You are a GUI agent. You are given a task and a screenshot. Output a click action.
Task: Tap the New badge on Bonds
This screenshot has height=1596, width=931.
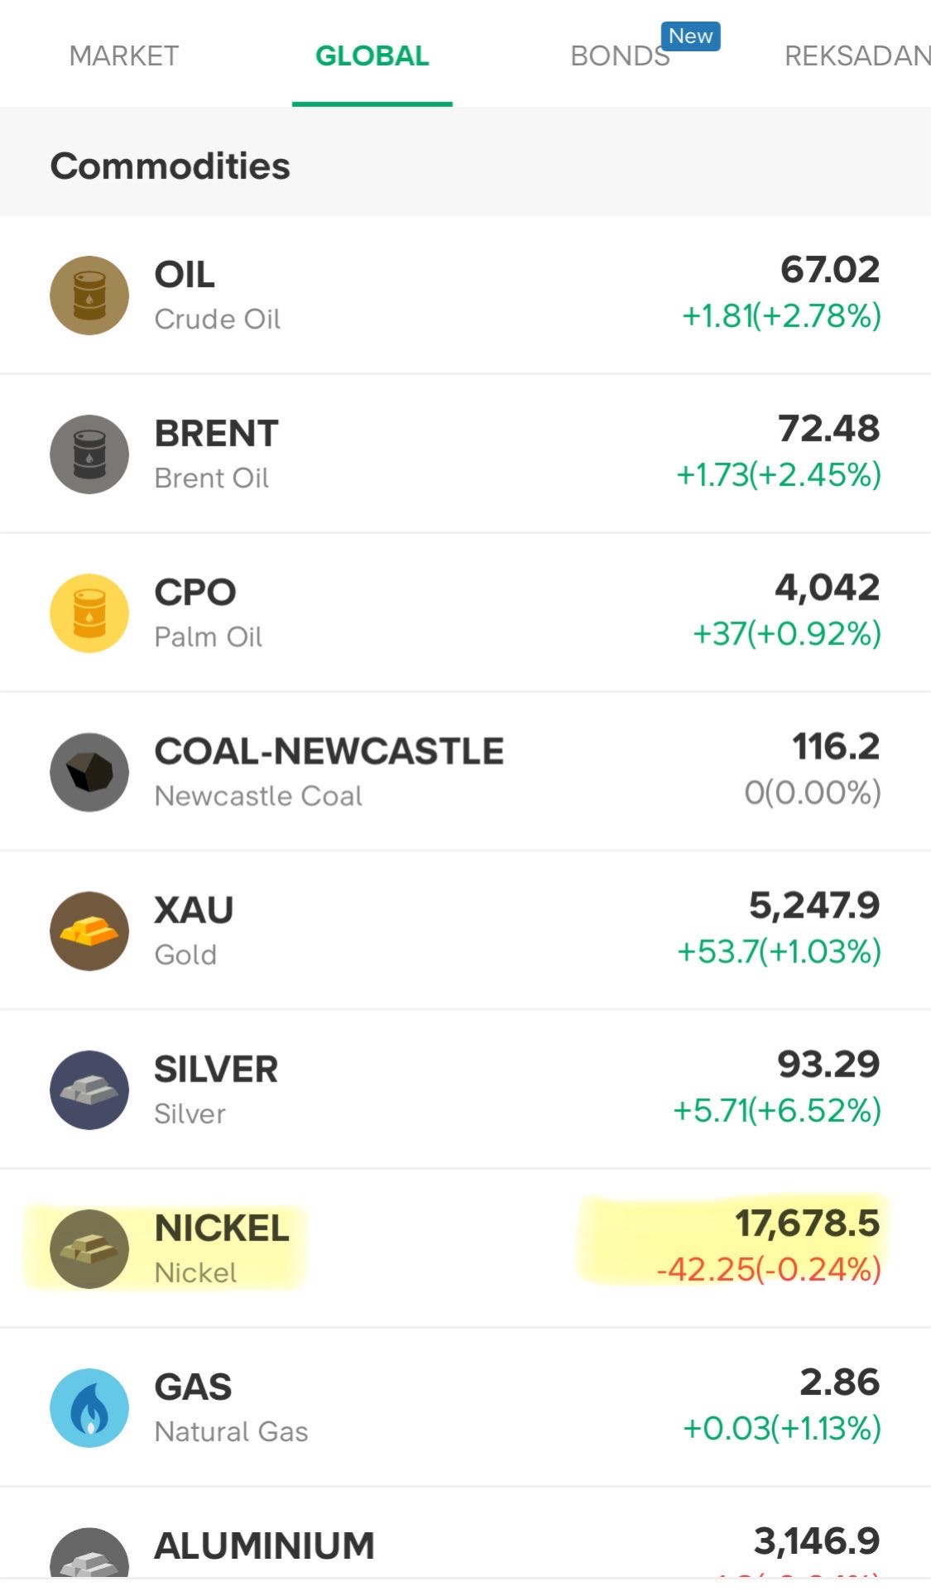tap(690, 36)
